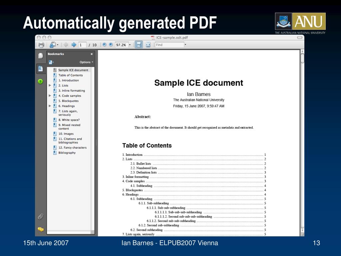Open the bookmarks Options menu
This screenshot has height=256, width=341.
pyautogui.click(x=86, y=62)
